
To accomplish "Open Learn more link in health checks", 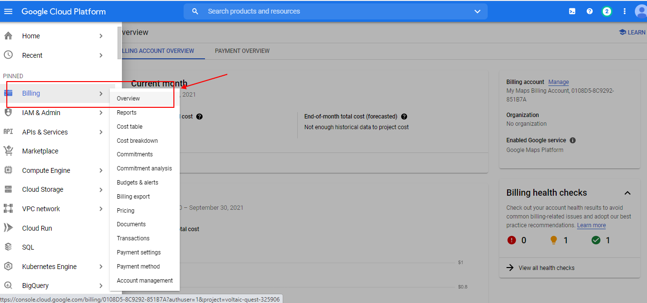I will (591, 225).
